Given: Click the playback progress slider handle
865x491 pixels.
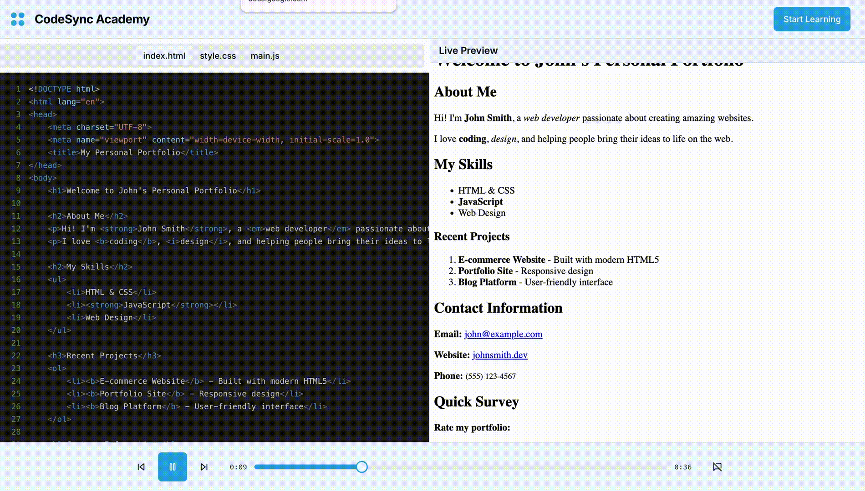Looking at the screenshot, I should coord(362,467).
